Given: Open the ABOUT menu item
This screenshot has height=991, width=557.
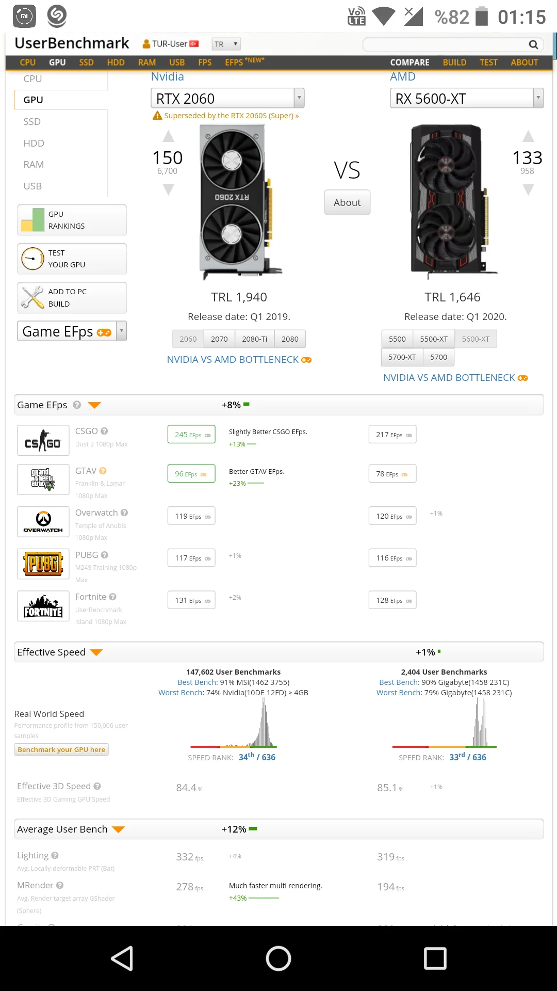Looking at the screenshot, I should [525, 62].
